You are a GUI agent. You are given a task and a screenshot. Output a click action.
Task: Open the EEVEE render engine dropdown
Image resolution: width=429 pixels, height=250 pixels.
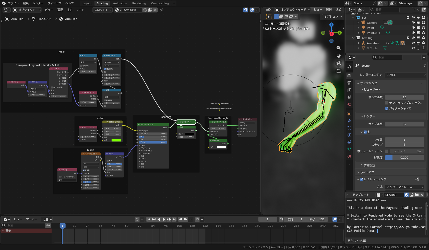point(406,75)
